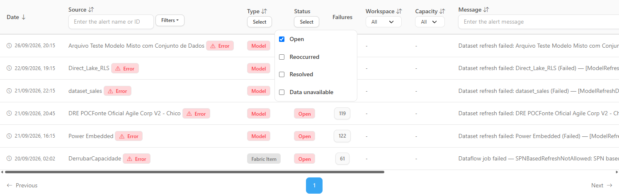Image resolution: width=619 pixels, height=194 pixels.
Task: Click Error badge next to dataset_sales
Action: point(117,91)
